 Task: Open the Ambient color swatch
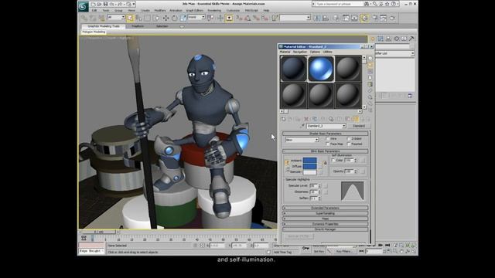click(x=309, y=161)
